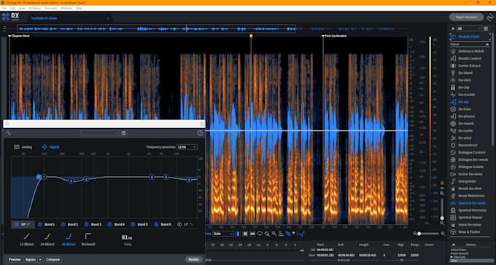
Task: Click the Preview button
Action: pyautogui.click(x=15, y=260)
